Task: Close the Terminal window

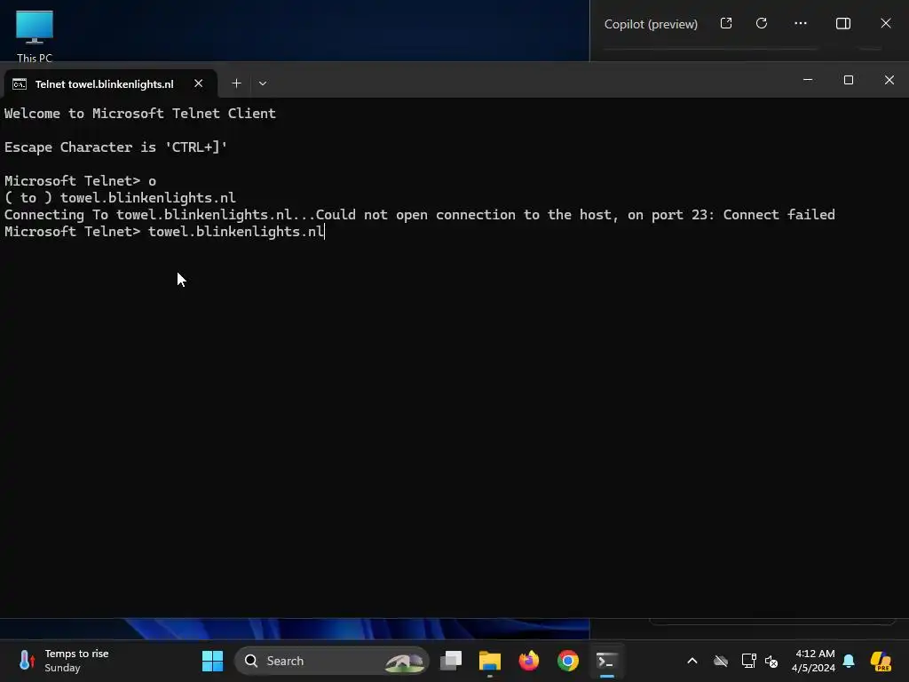Action: pyautogui.click(x=889, y=80)
